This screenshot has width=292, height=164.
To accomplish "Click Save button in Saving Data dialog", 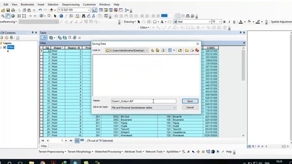I will tap(190, 101).
